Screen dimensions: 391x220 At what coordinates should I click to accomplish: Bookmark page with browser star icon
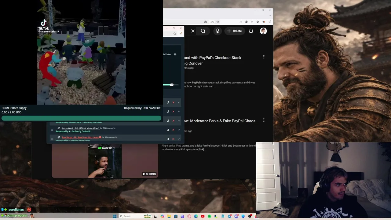(218, 22)
